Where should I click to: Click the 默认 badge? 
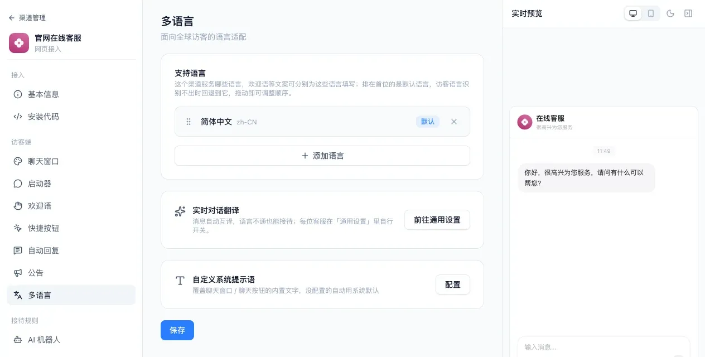click(428, 122)
